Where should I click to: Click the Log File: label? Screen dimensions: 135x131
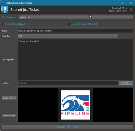pos(5,83)
